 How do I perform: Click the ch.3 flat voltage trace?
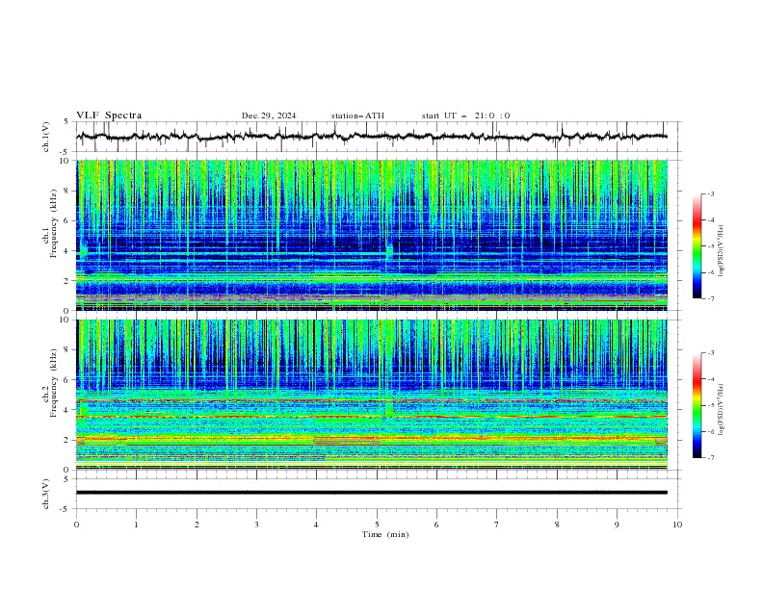click(x=372, y=493)
